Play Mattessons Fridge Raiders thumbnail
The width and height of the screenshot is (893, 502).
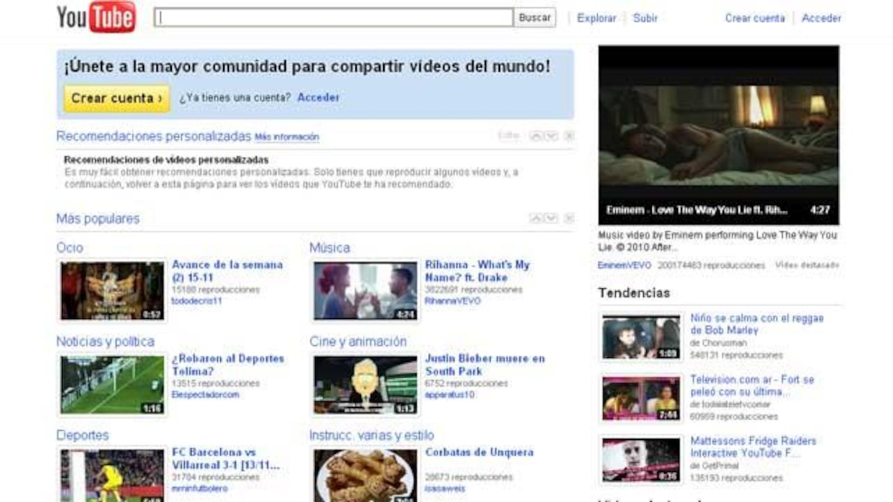pyautogui.click(x=641, y=460)
